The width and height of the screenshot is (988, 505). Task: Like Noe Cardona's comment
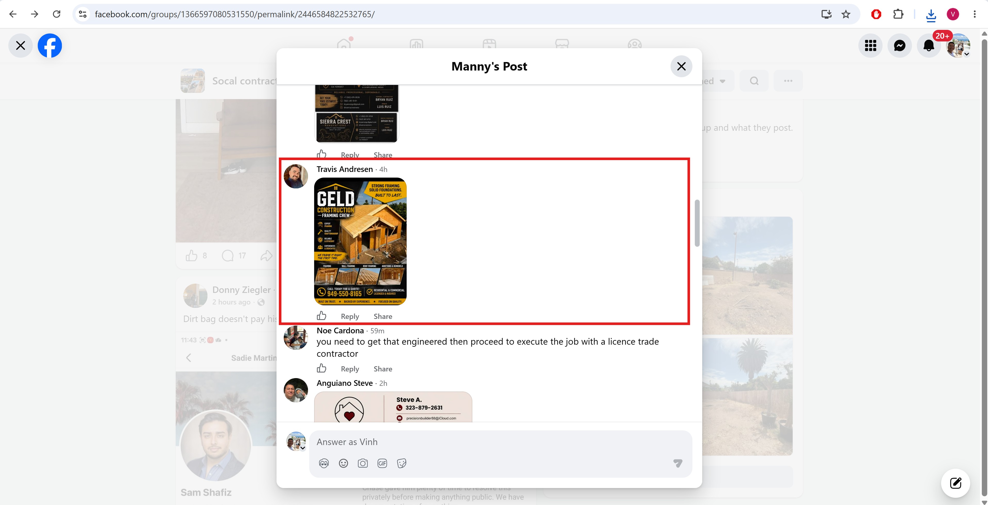coord(321,368)
